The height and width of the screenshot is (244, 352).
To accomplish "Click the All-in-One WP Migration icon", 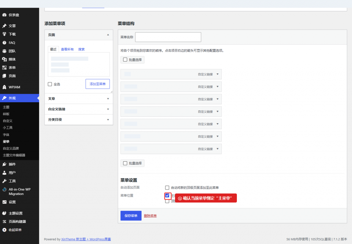I will point(4,189).
